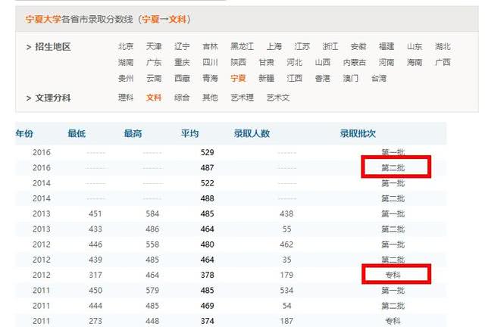Select 广东 from the region list
Viewport: 485px width, 327px height.
coord(154,62)
